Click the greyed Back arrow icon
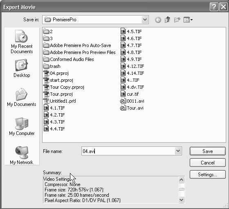This screenshot has height=209, width=229. tap(158, 20)
